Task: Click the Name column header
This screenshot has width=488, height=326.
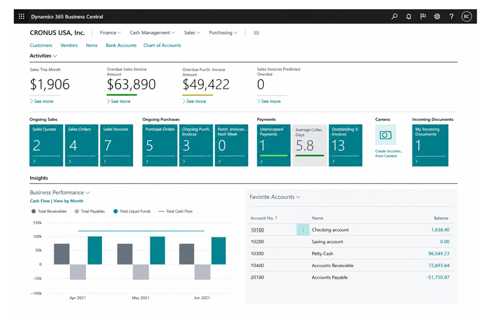Action: point(318,218)
